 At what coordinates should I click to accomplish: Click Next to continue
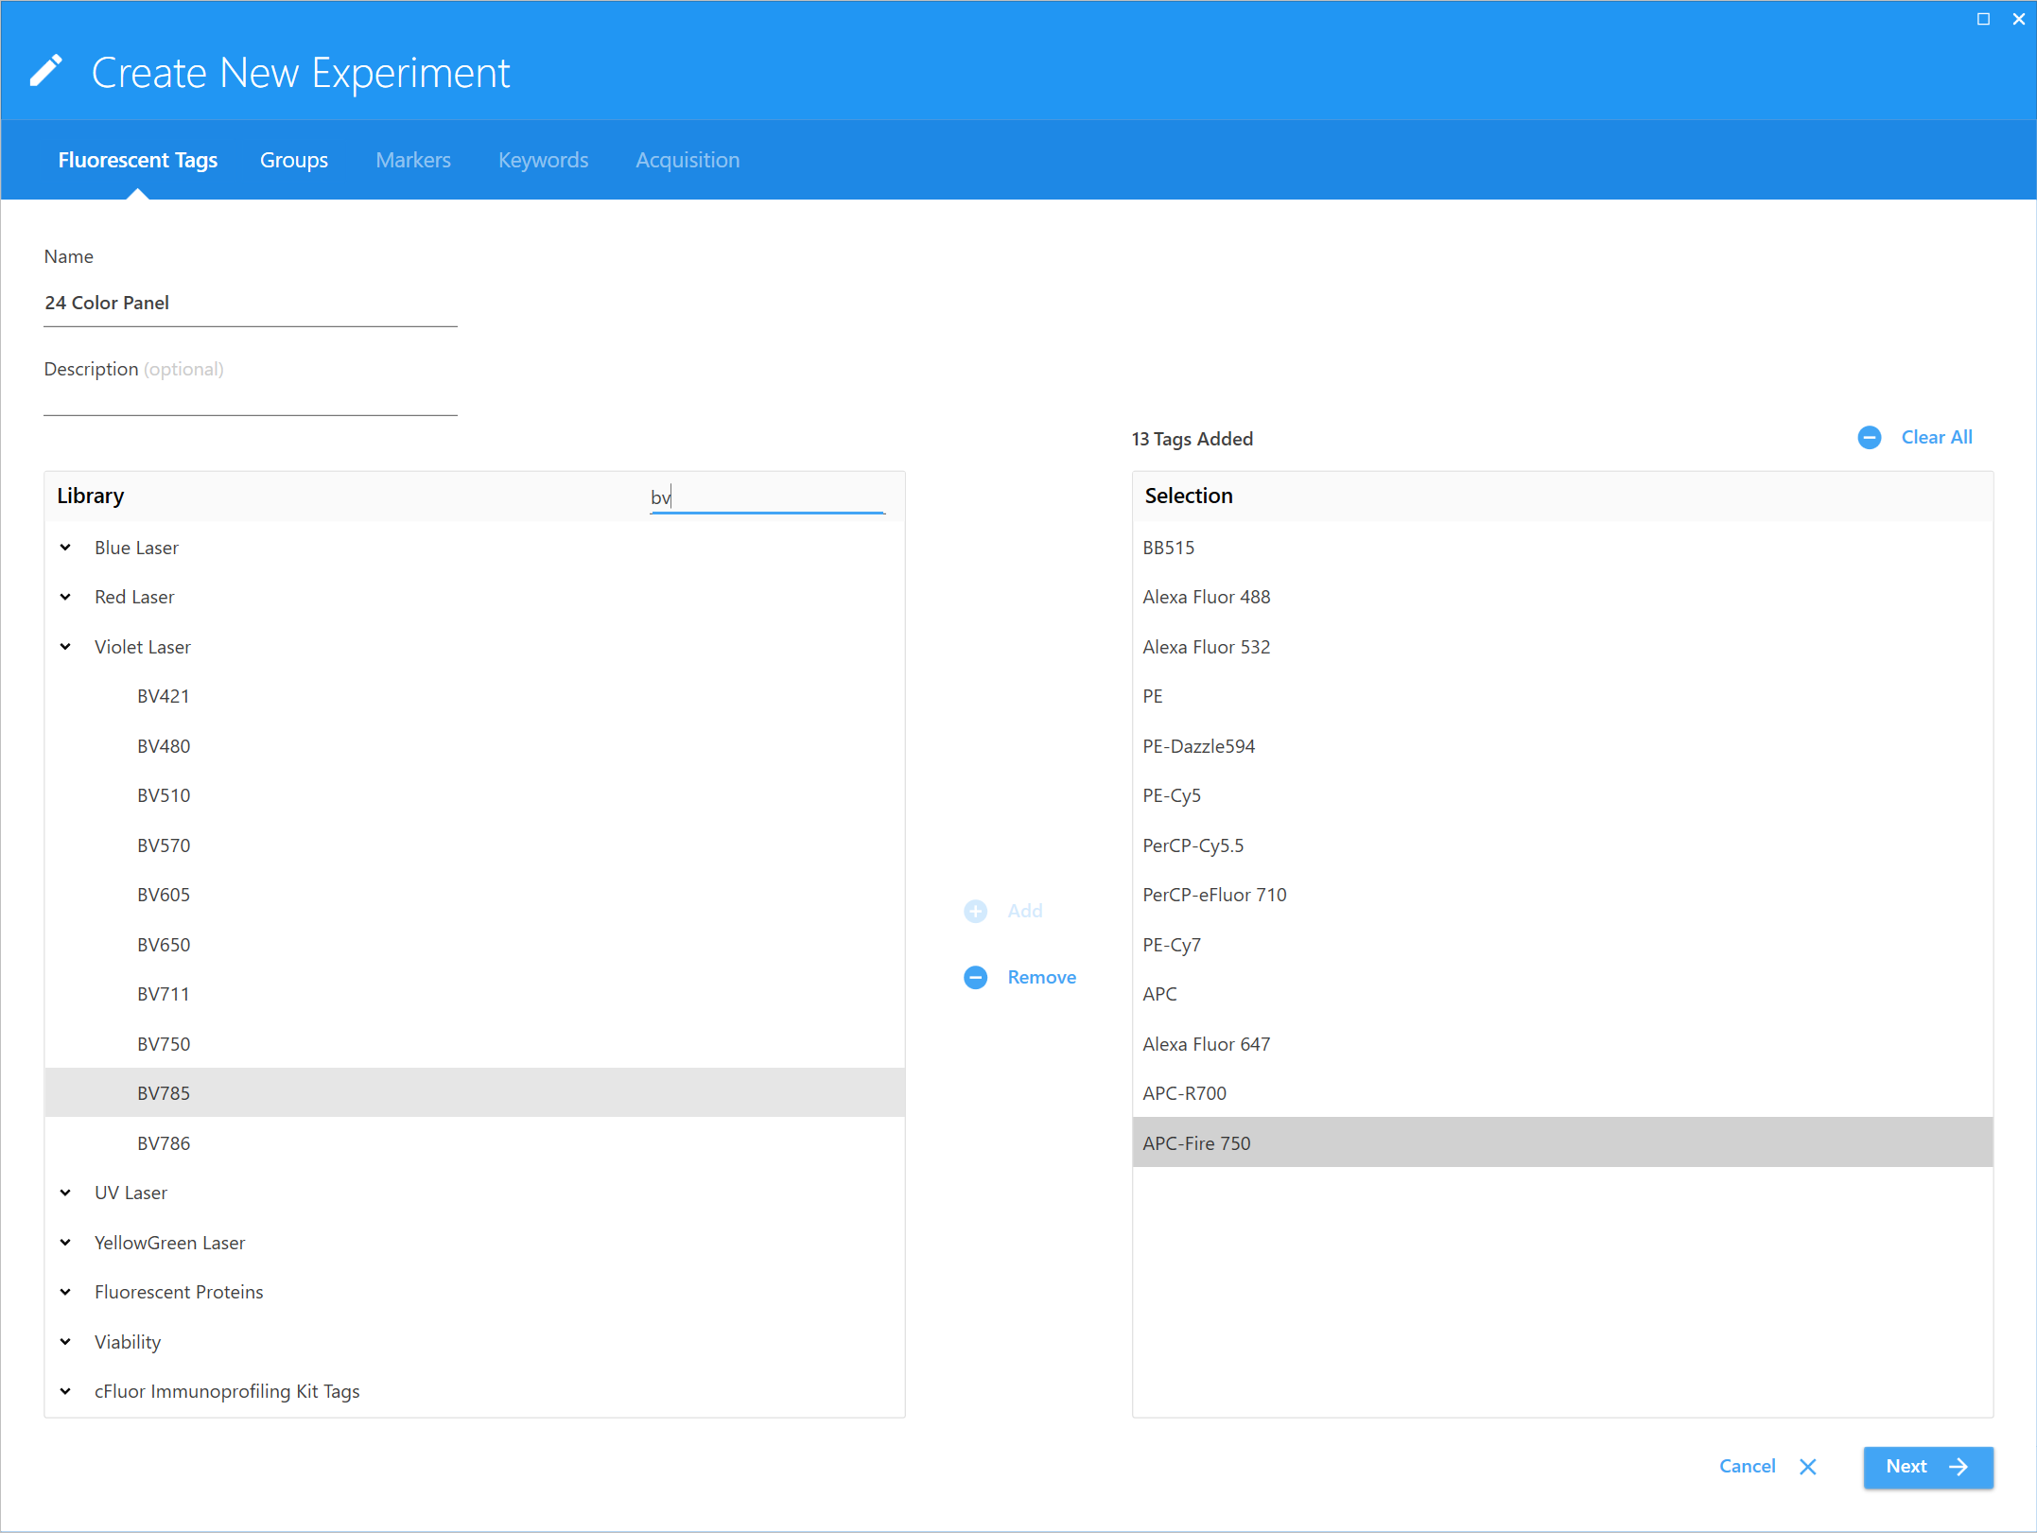(x=1928, y=1467)
